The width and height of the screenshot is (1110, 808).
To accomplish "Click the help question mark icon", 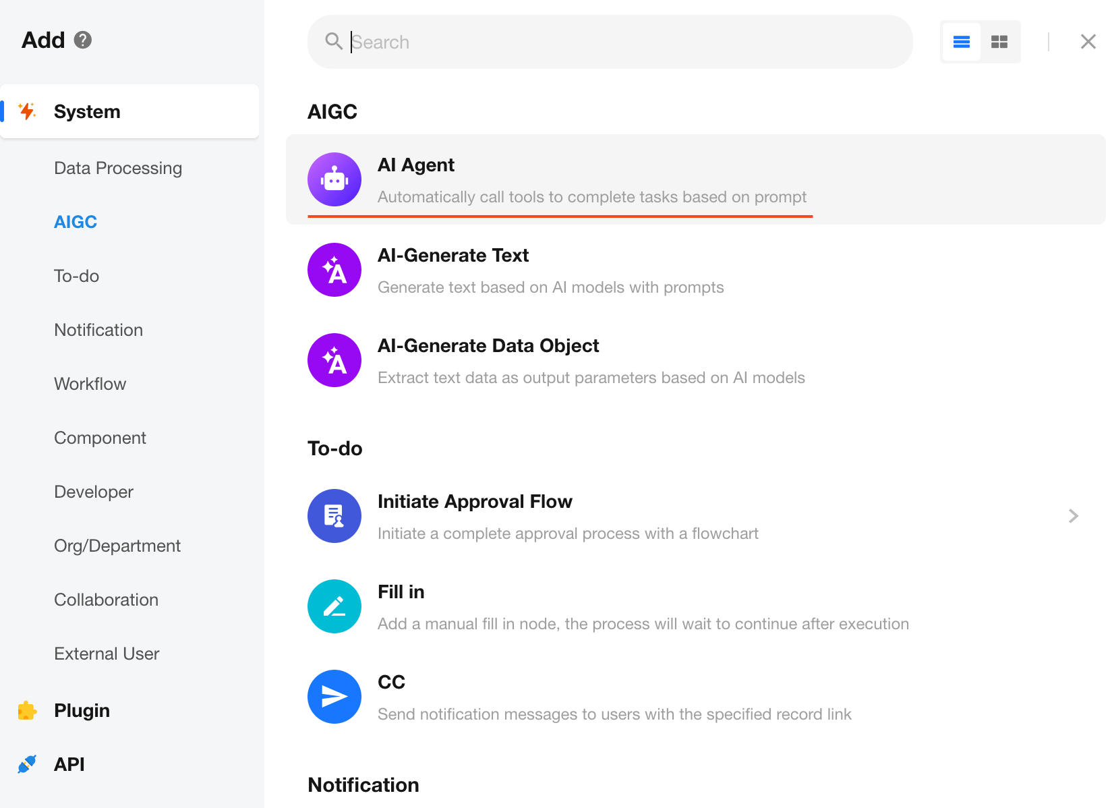I will click(83, 40).
